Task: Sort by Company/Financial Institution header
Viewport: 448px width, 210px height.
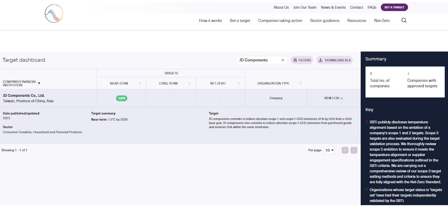Action: tap(21, 83)
